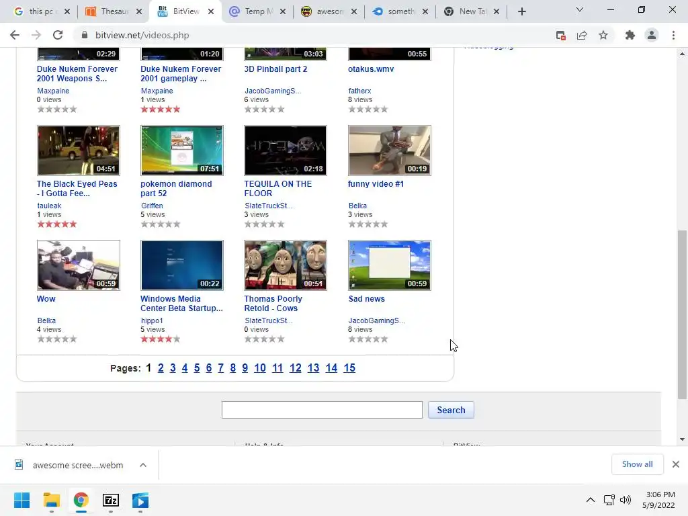Open the Windows Start menu

pos(22,500)
